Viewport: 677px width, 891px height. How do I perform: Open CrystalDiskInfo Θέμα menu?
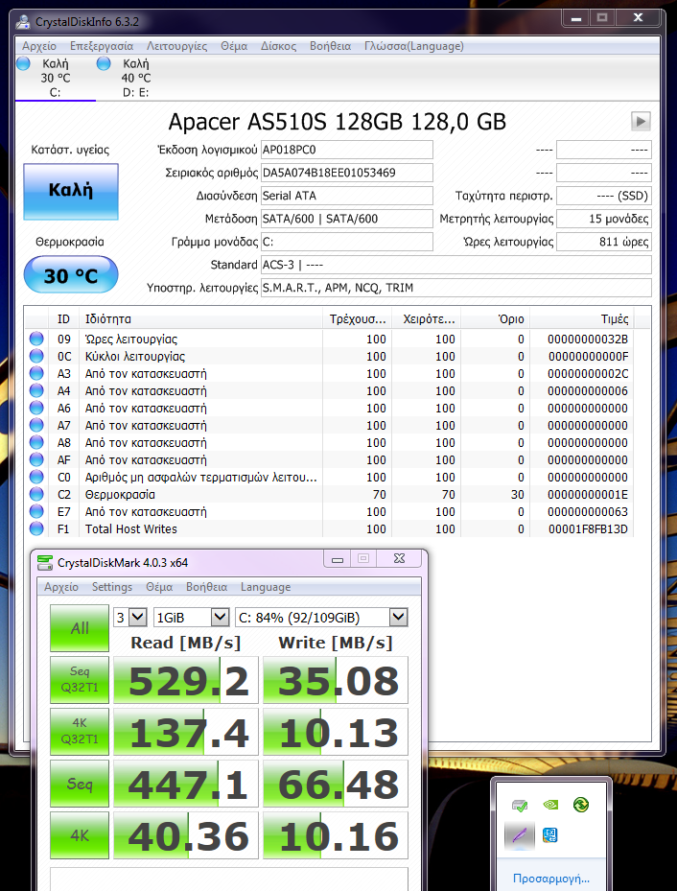tap(234, 46)
